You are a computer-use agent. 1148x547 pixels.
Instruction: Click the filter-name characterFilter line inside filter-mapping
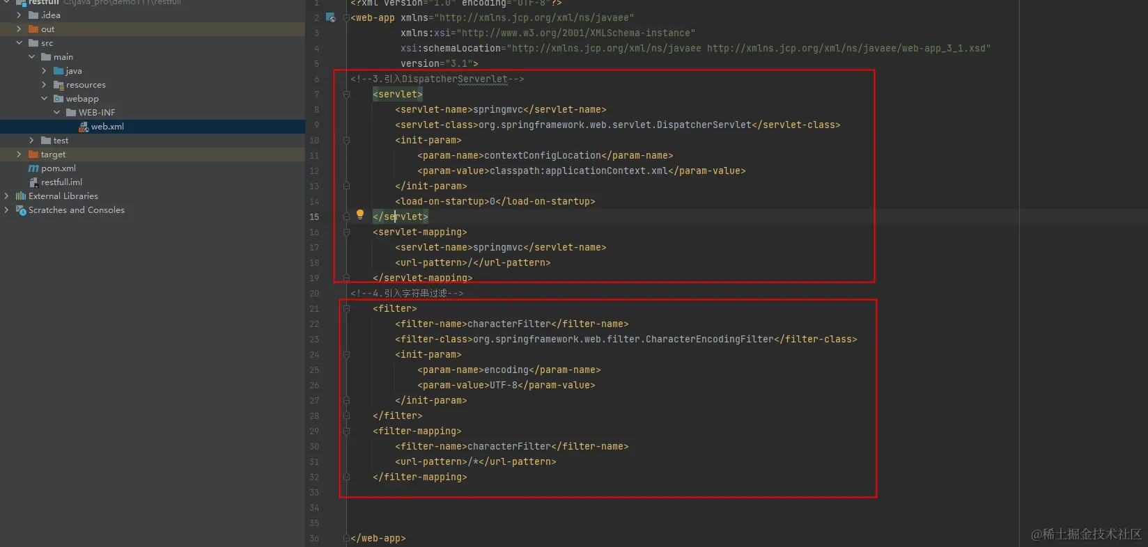511,447
